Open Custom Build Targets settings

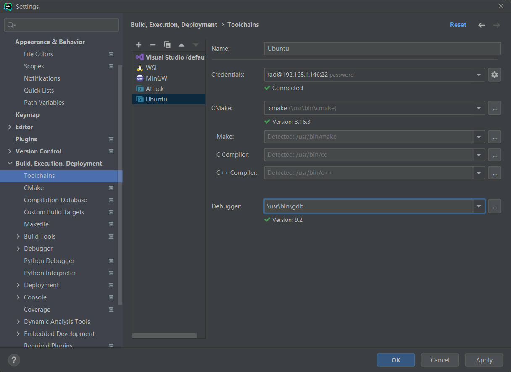tap(54, 212)
